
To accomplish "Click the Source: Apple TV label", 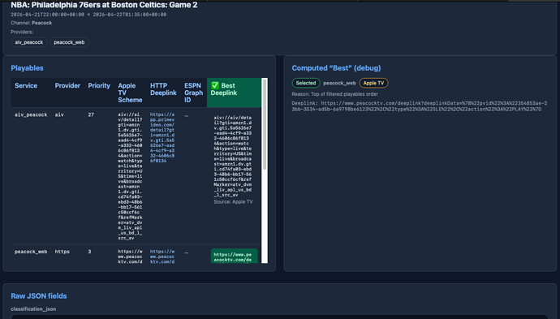I will [233, 202].
